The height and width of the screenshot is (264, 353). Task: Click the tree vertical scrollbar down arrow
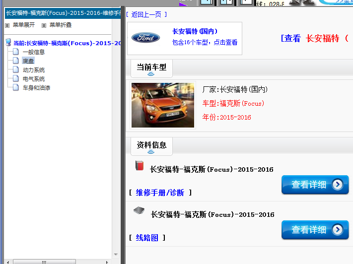click(x=116, y=255)
